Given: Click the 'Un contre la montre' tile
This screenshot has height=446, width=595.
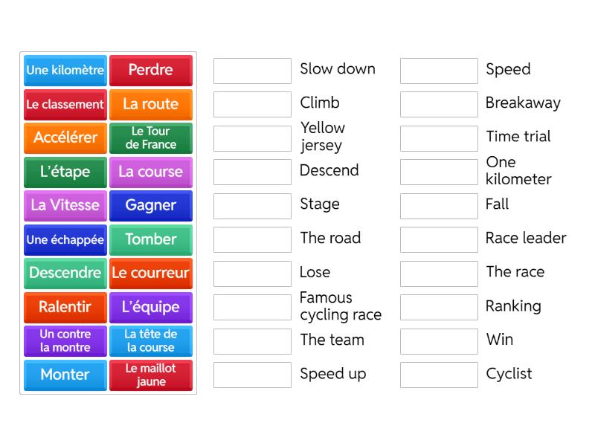Looking at the screenshot, I should [x=65, y=341].
